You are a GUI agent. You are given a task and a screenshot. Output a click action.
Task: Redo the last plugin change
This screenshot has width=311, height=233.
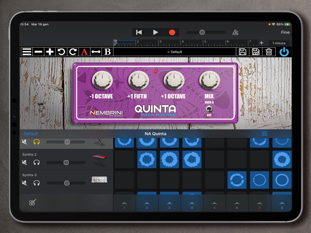pos(73,52)
